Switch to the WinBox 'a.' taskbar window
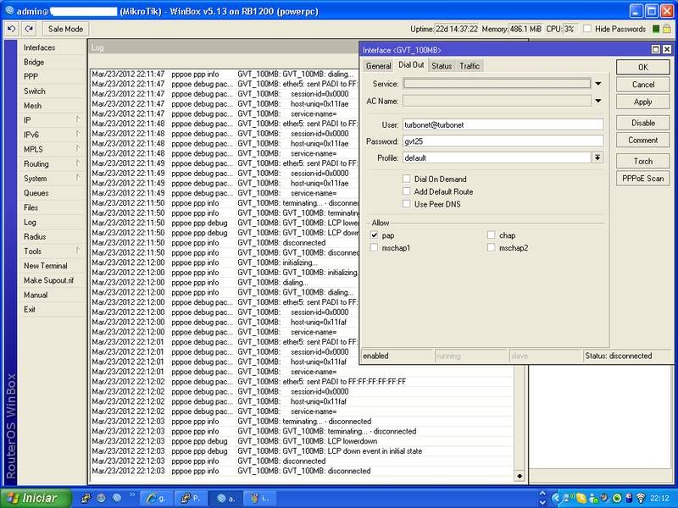Image resolution: width=678 pixels, height=508 pixels. (225, 498)
